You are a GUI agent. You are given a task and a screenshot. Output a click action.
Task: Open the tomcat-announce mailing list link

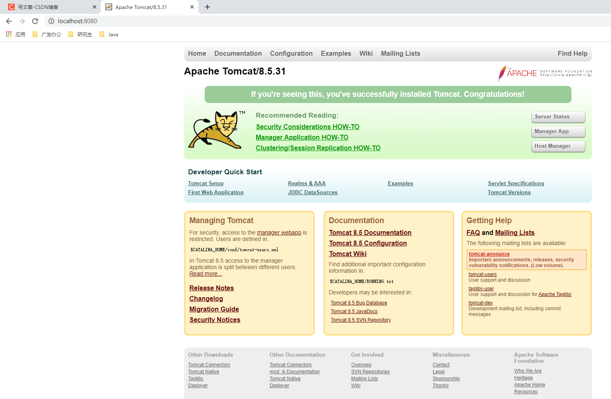pyautogui.click(x=489, y=254)
